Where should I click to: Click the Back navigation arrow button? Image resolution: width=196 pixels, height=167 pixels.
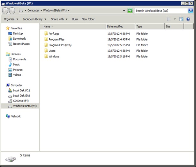click(5, 11)
